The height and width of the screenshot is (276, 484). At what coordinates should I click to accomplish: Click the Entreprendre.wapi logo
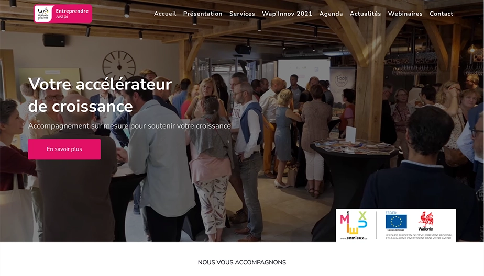[63, 14]
